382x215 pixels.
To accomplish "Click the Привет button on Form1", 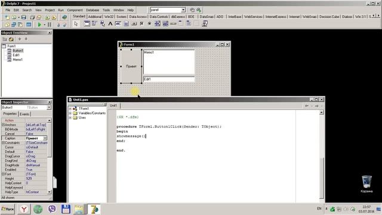I will tap(131, 66).
